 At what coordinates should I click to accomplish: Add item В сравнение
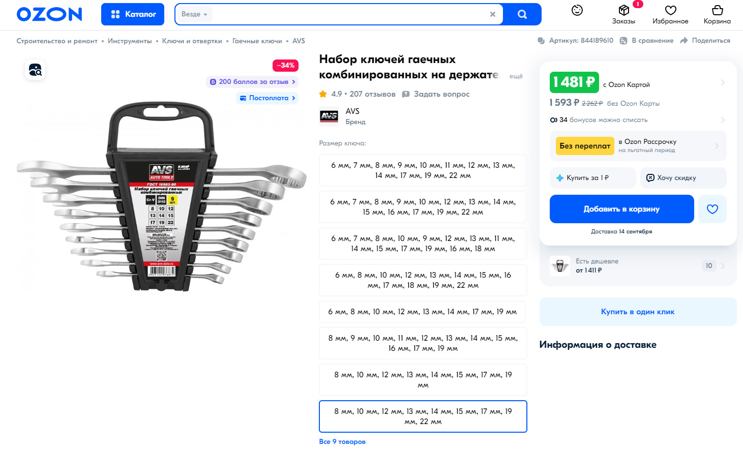[x=646, y=41]
